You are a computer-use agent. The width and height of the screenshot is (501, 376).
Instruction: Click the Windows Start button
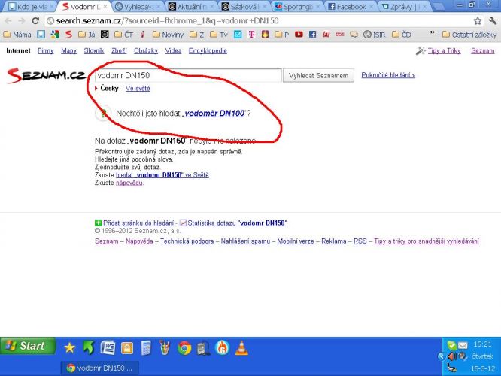pyautogui.click(x=28, y=346)
